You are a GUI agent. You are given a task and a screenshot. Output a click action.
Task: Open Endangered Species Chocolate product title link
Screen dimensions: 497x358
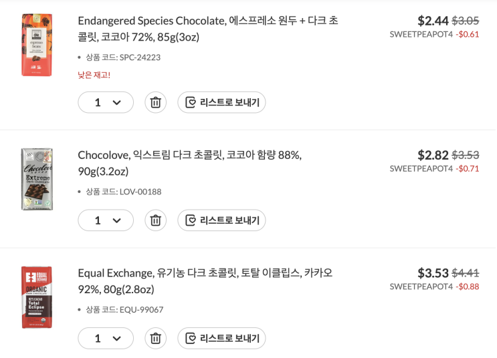click(207, 28)
